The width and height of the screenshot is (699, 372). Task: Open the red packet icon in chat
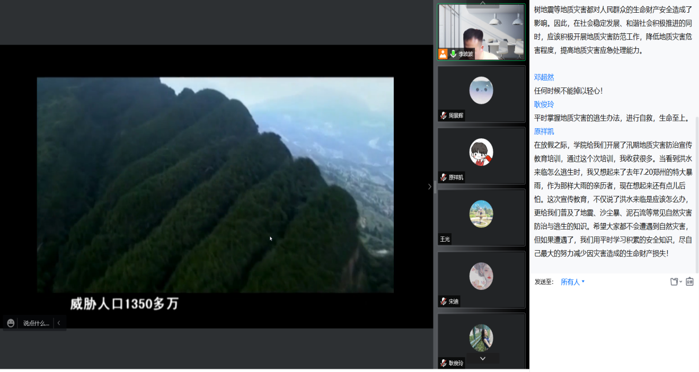coord(689,282)
